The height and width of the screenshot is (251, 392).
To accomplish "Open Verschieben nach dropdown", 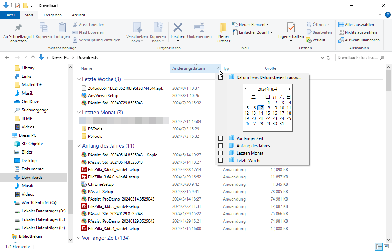I will (x=137, y=33).
